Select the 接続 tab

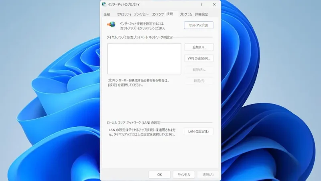tap(170, 14)
